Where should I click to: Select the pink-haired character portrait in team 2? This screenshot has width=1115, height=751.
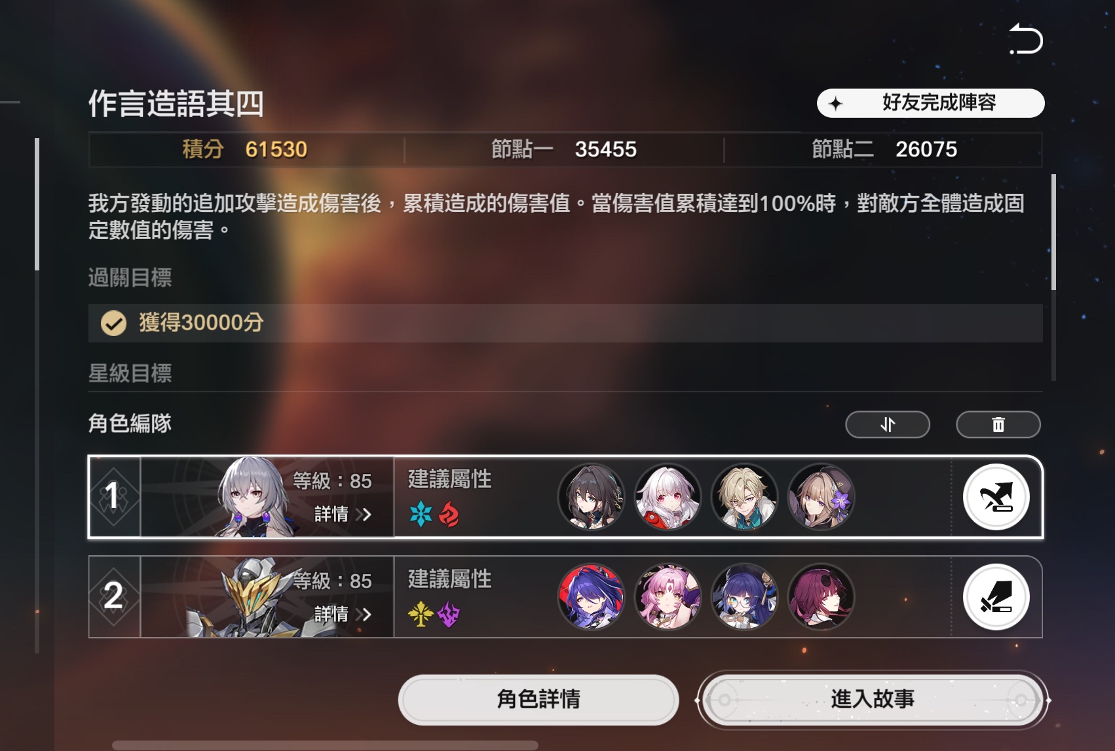(x=668, y=597)
